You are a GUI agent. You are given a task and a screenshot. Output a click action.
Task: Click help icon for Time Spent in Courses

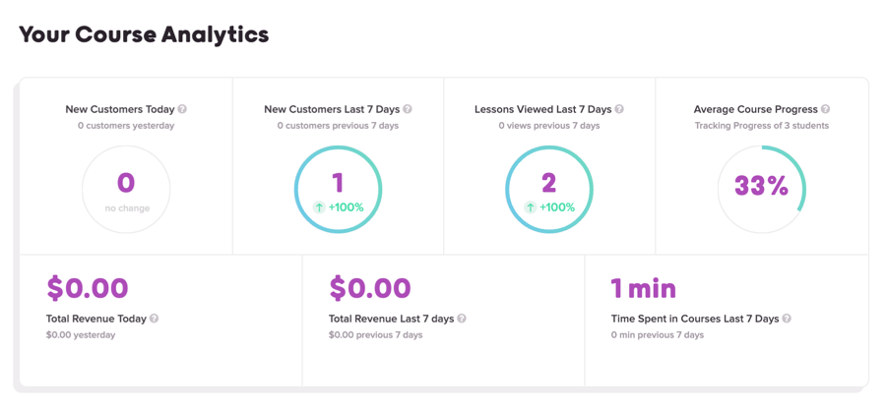[787, 319]
